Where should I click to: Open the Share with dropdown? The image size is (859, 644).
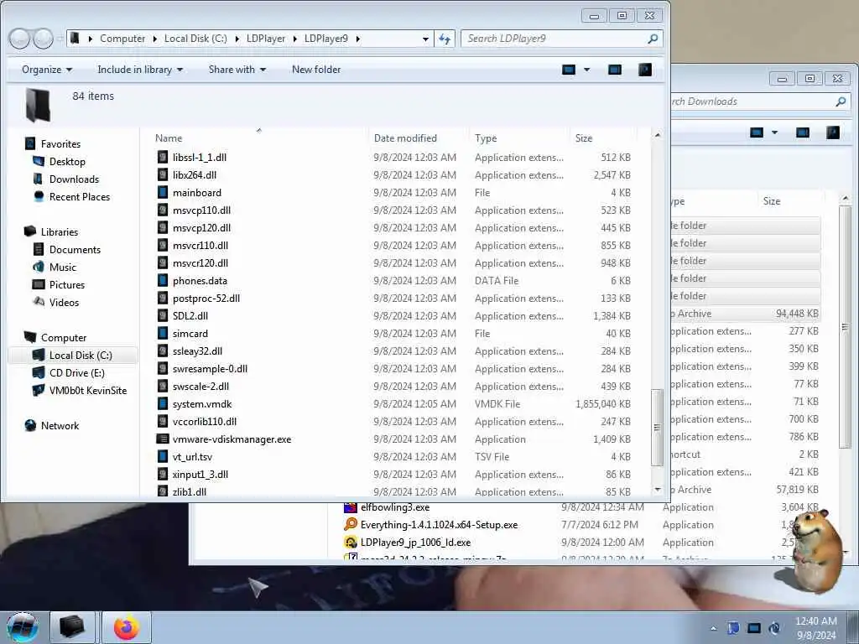click(x=237, y=70)
